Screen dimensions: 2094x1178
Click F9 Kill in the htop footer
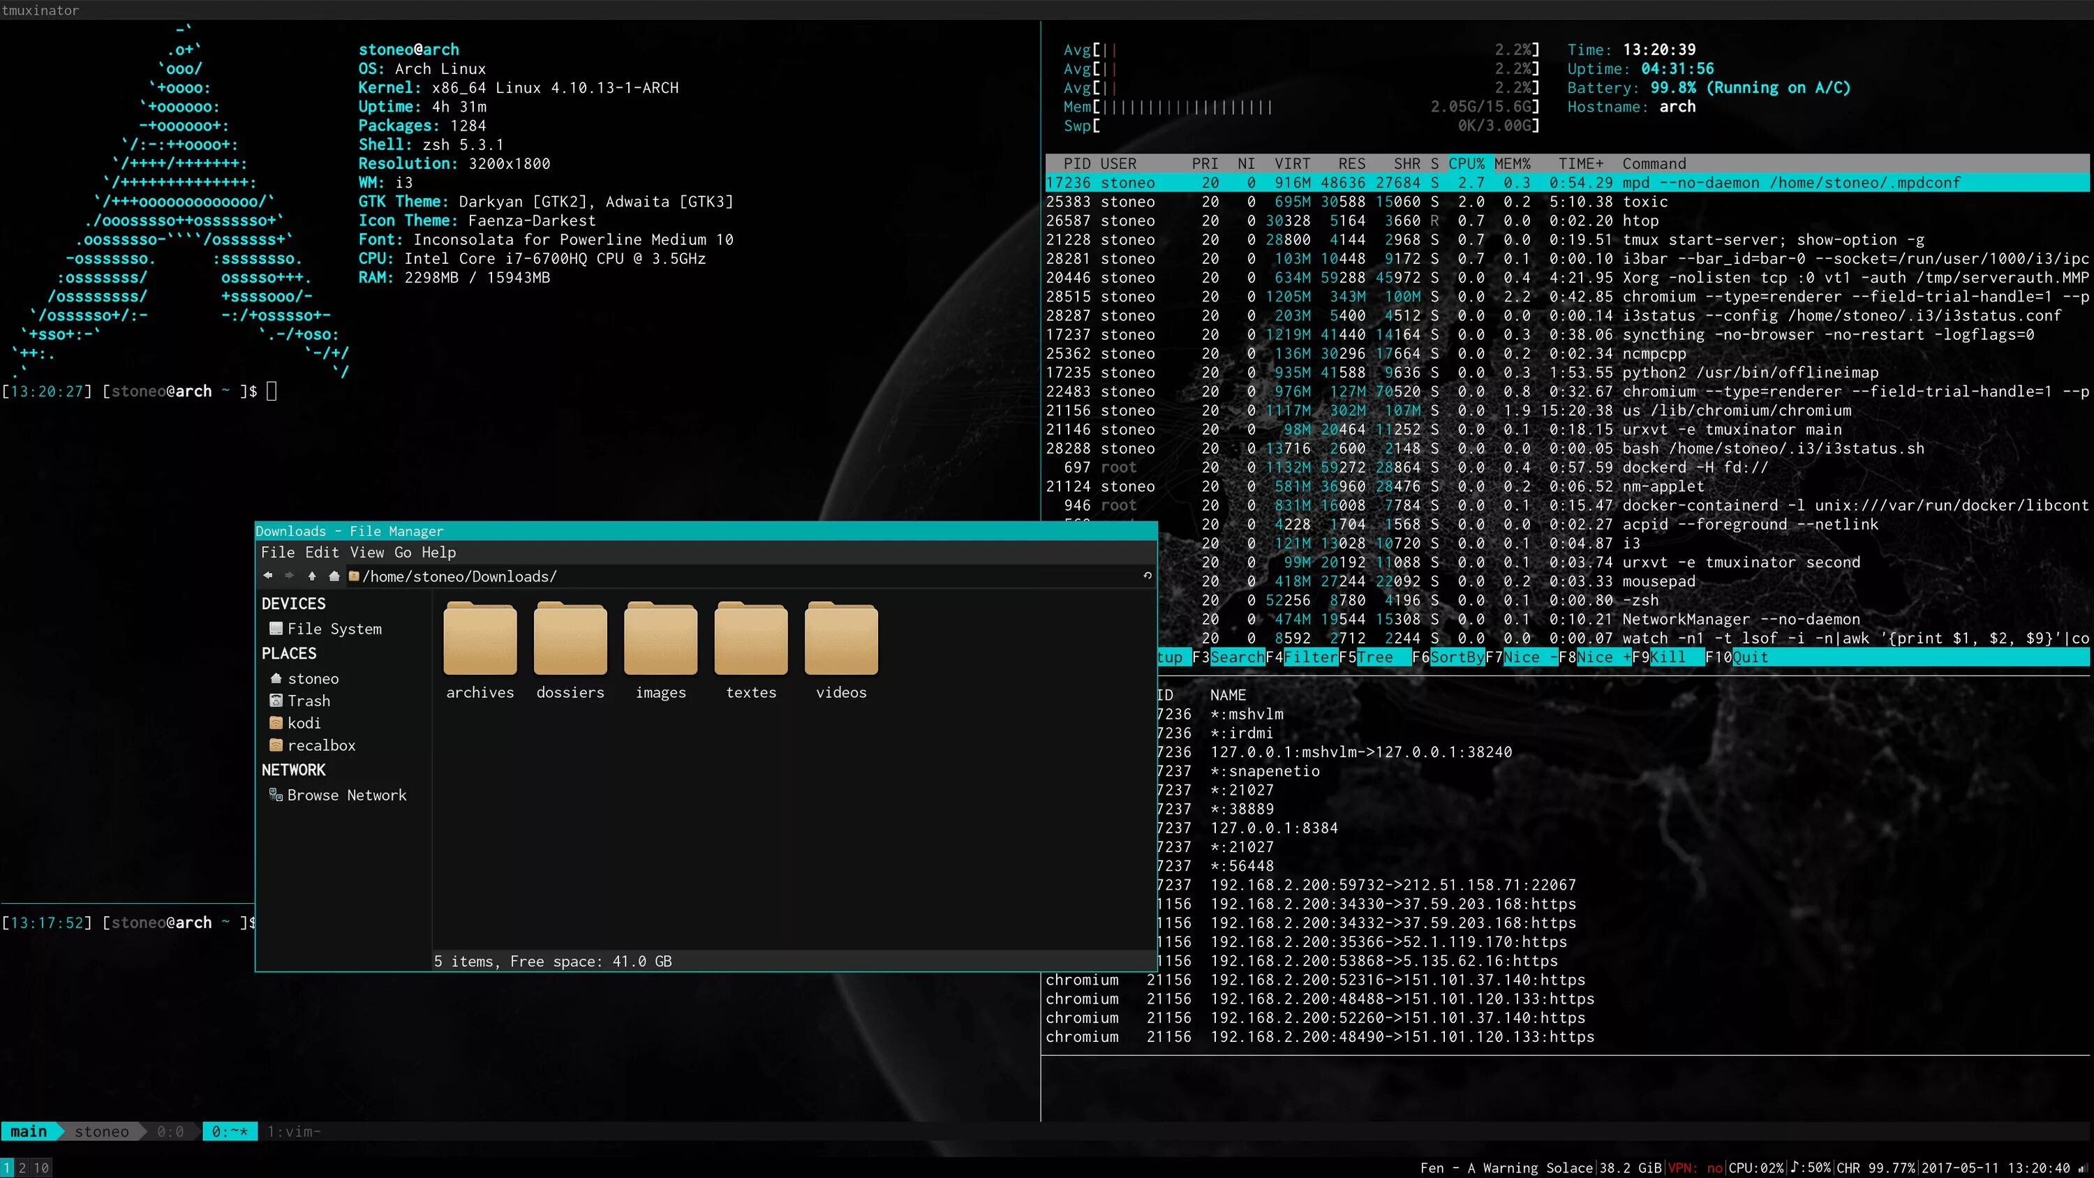tap(1668, 657)
